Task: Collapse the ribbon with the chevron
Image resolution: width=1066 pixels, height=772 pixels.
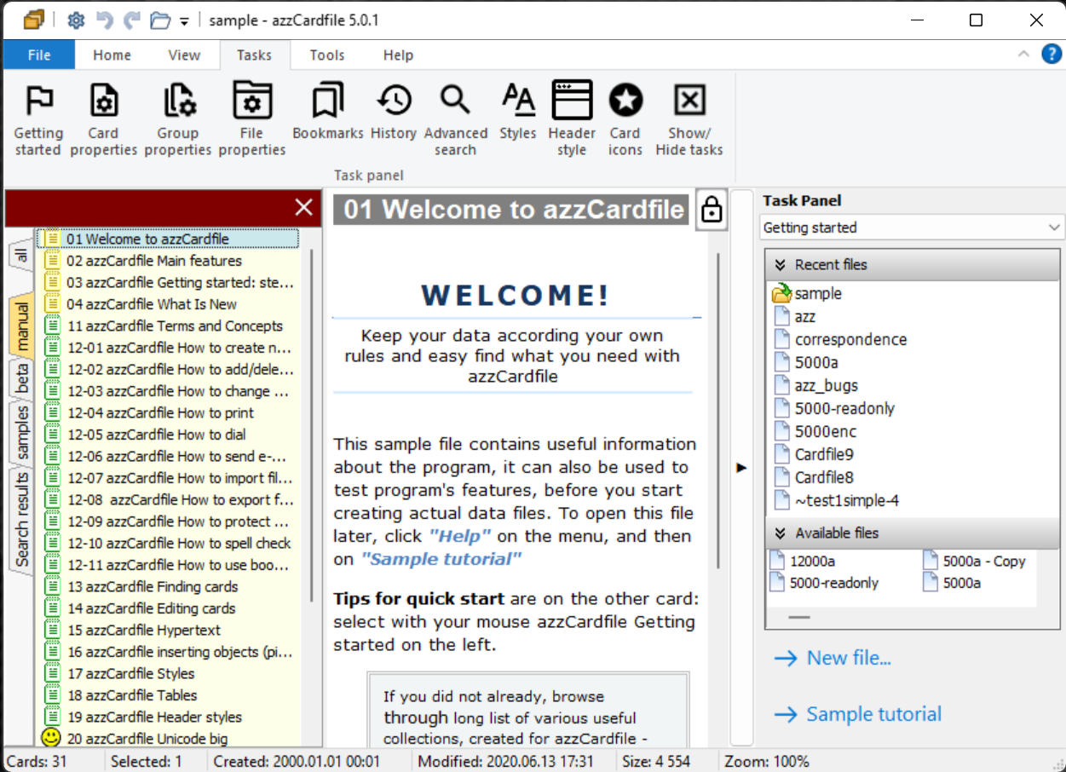Action: point(1023,55)
